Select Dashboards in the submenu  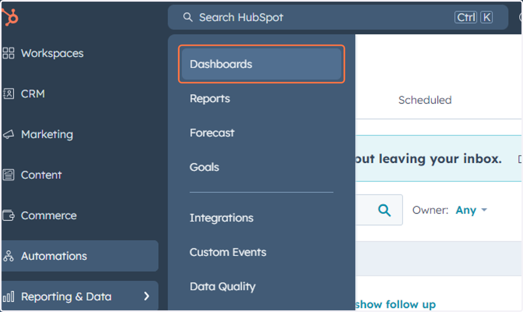point(261,64)
